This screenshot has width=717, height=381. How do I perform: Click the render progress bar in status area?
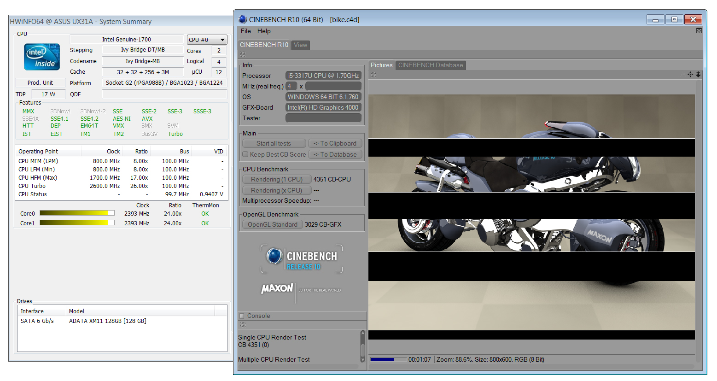[389, 359]
